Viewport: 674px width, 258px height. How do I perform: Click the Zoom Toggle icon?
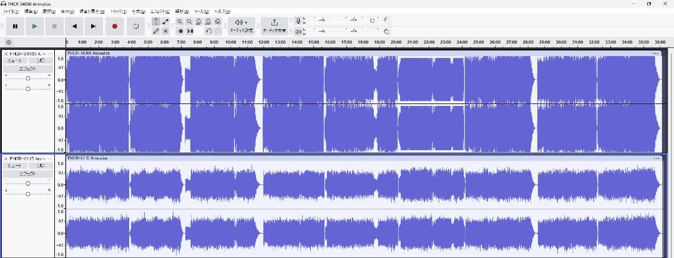point(218,21)
